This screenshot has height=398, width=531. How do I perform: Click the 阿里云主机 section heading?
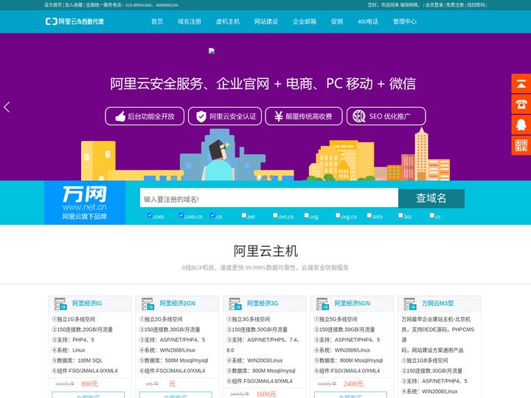tap(265, 251)
